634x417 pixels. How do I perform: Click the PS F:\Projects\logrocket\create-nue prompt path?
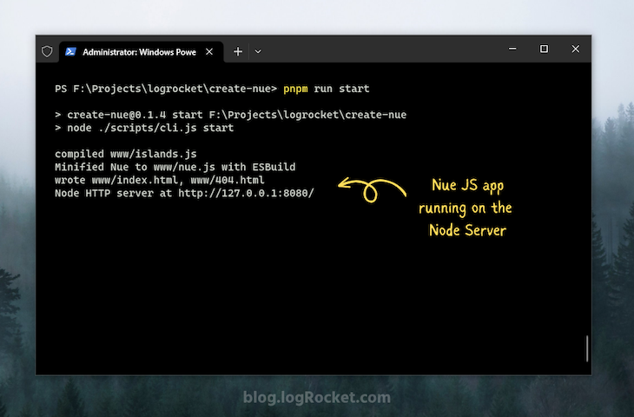[x=166, y=89]
